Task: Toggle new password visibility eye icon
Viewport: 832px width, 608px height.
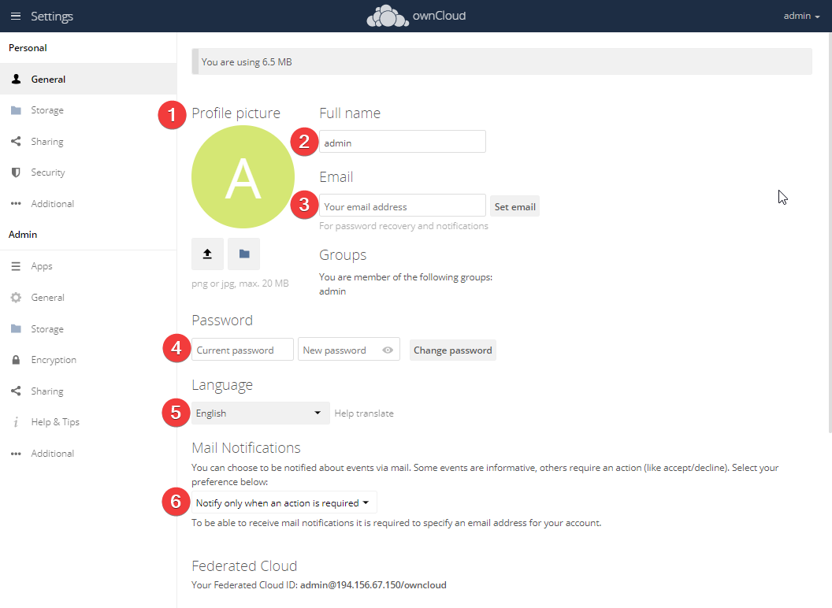Action: coord(388,350)
